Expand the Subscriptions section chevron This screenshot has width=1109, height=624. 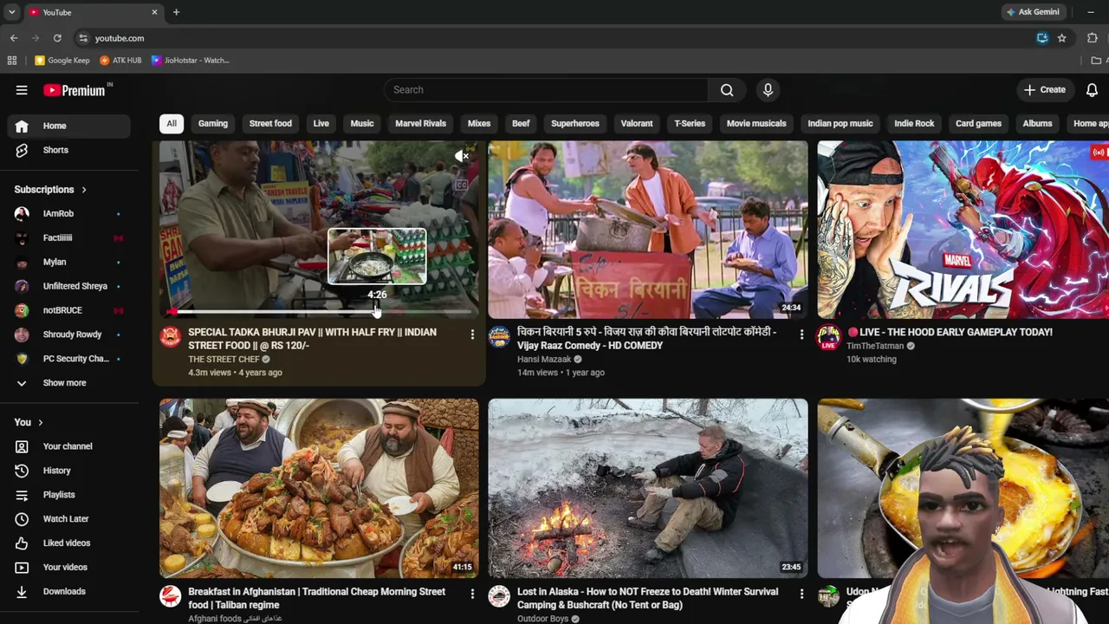(84, 190)
